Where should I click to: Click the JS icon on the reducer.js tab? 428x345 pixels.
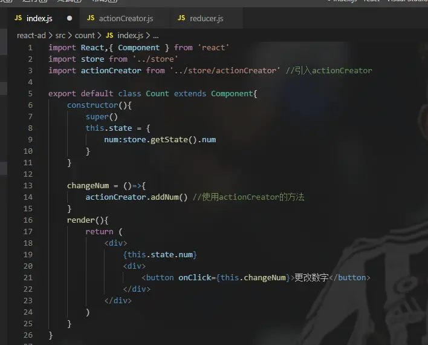[181, 18]
